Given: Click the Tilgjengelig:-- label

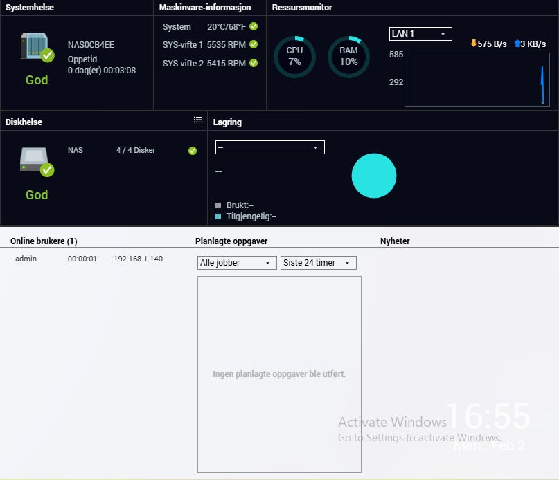Looking at the screenshot, I should [x=251, y=216].
